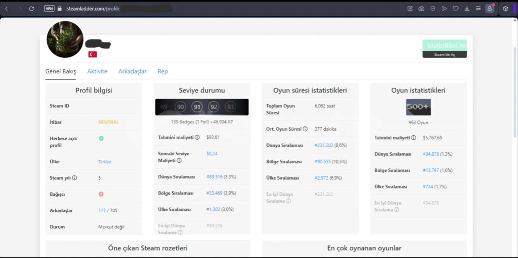
Task: Click level badge 92 in the level strip
Action: tap(214, 107)
